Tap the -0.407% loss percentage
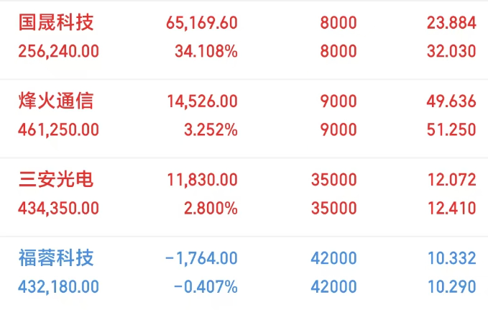488x310 pixels. 206,286
